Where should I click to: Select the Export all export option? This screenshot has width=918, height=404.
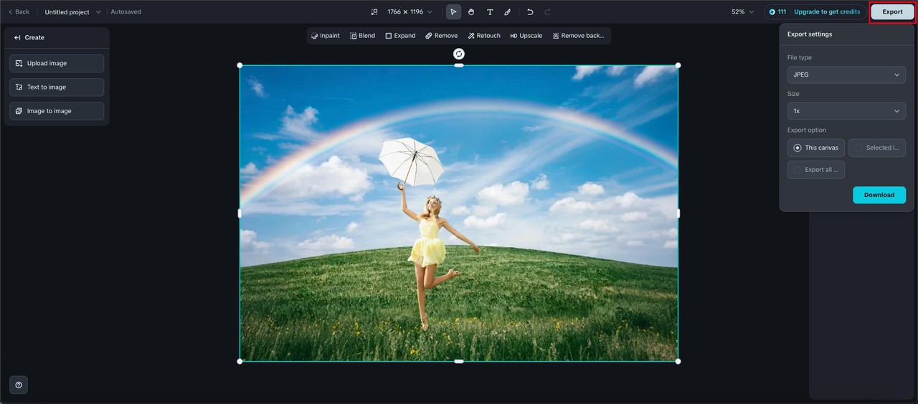click(x=816, y=170)
